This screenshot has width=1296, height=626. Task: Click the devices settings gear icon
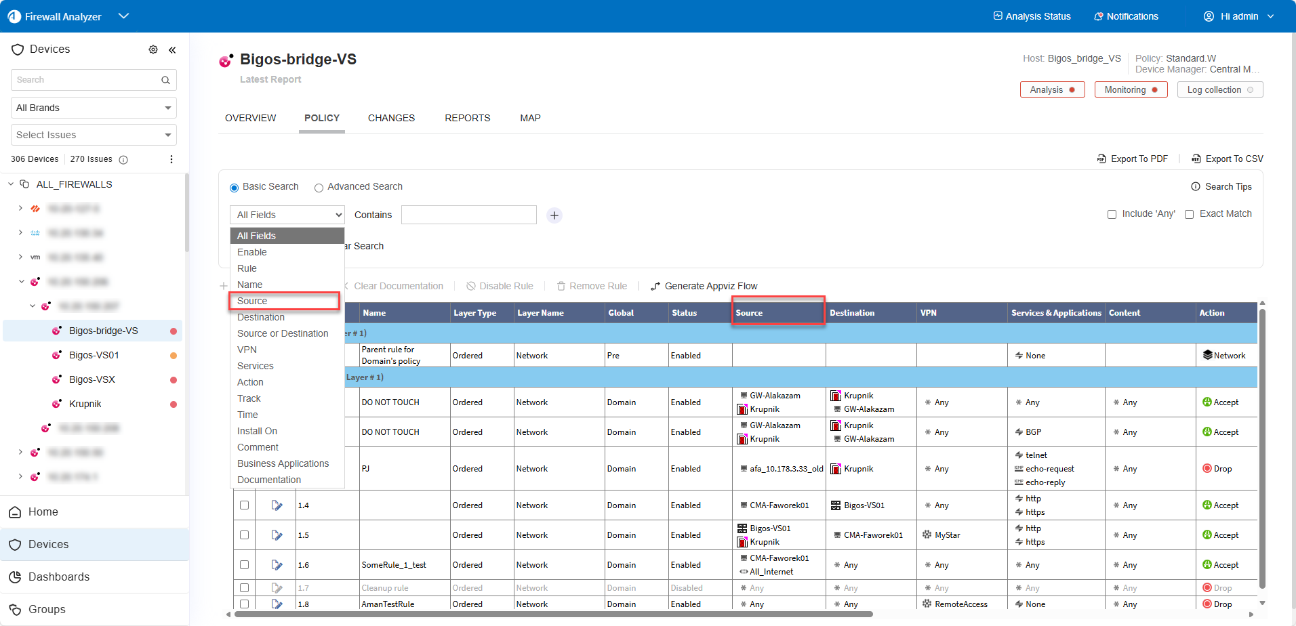[153, 49]
